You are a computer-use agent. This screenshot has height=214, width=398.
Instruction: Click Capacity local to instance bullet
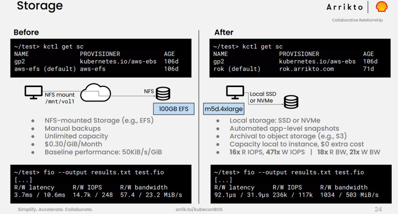click(x=297, y=144)
